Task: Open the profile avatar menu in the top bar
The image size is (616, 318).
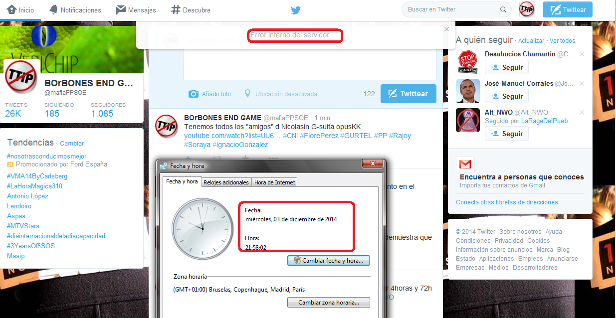Action: [527, 9]
